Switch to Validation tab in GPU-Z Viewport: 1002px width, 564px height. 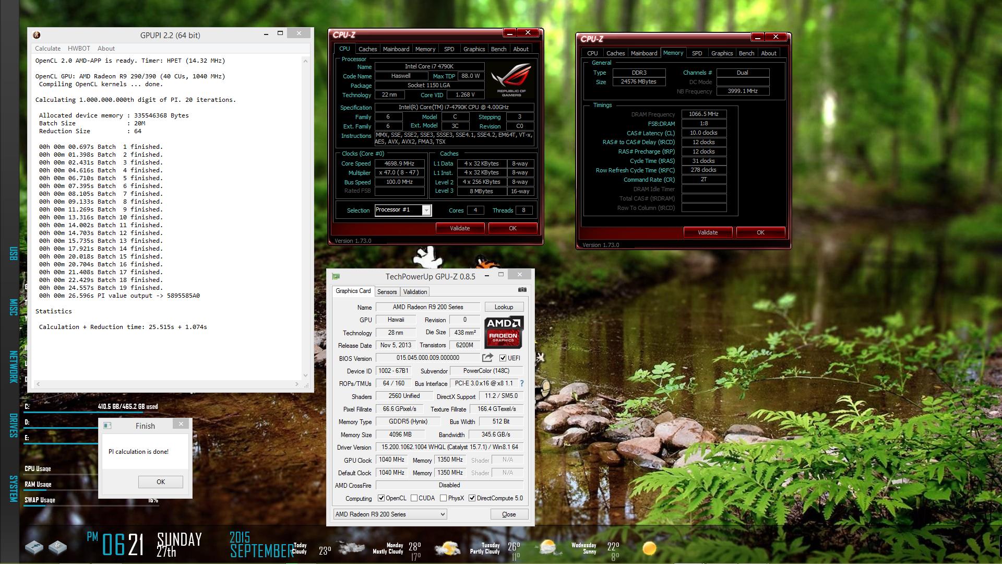pyautogui.click(x=415, y=292)
